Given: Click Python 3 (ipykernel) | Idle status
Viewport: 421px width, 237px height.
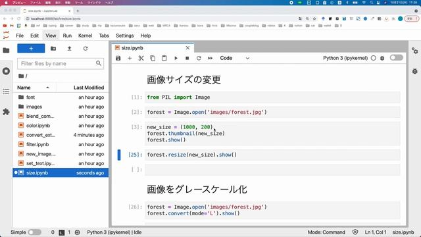Looking at the screenshot, I should (x=114, y=232).
